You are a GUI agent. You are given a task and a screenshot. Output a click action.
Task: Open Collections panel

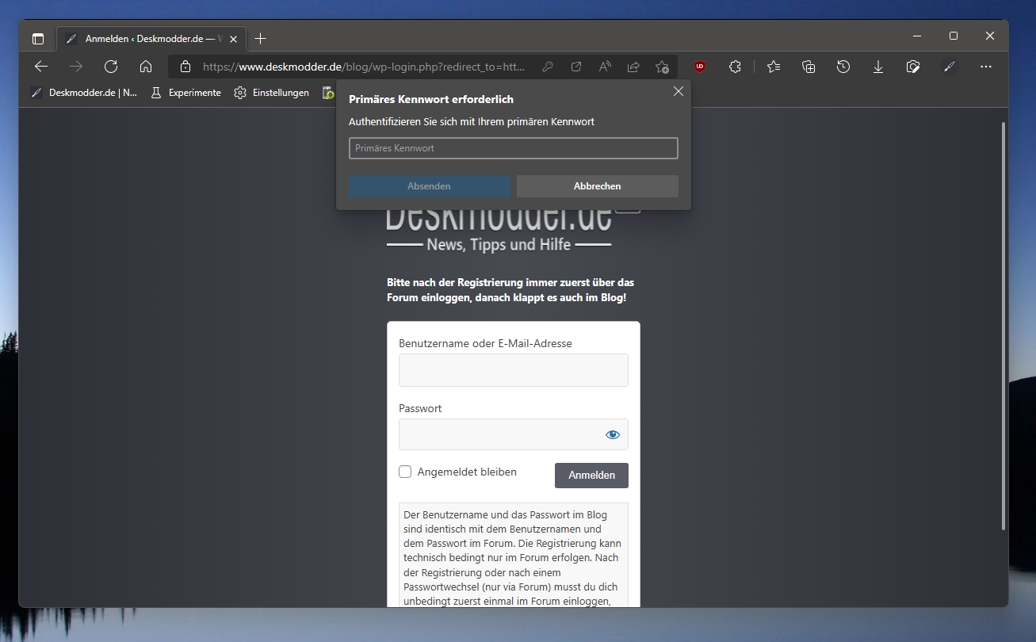[x=809, y=67]
